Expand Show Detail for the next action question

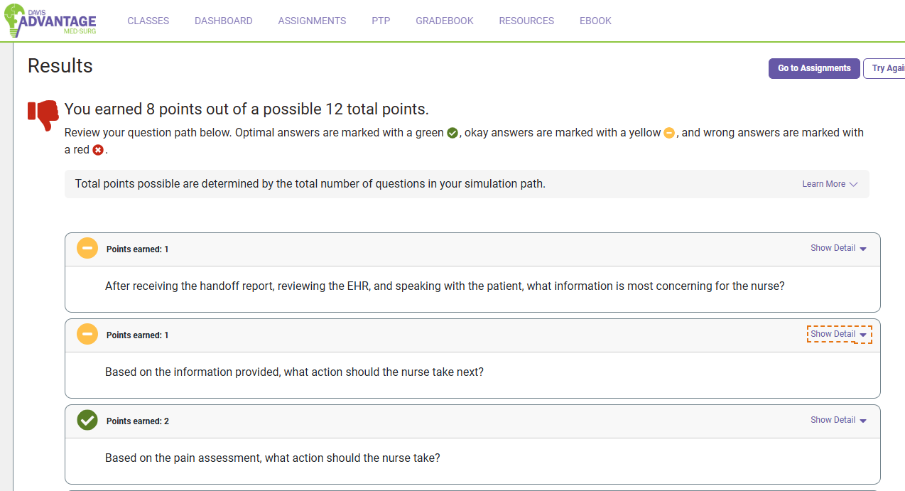pyautogui.click(x=838, y=334)
